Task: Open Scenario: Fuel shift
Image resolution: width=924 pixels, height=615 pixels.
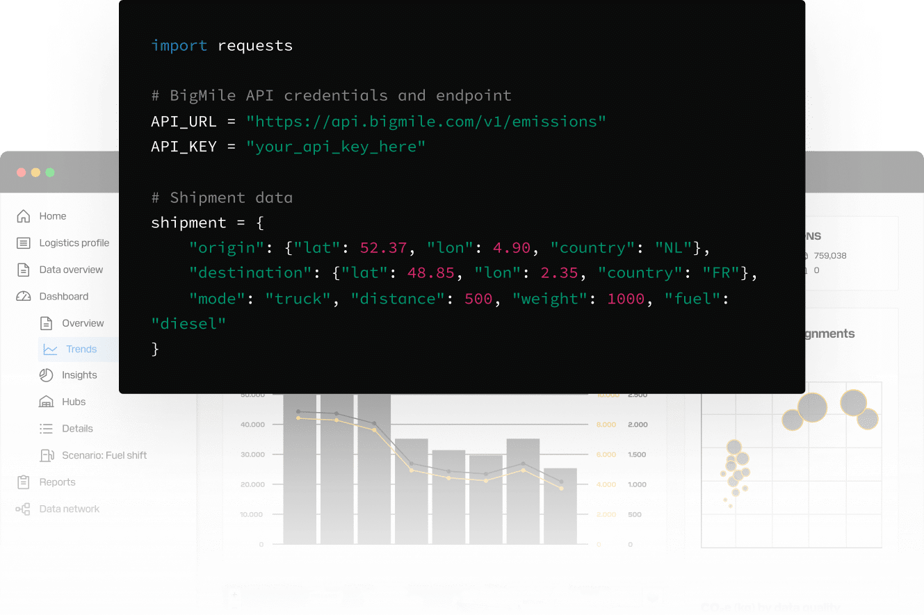Action: coord(104,455)
